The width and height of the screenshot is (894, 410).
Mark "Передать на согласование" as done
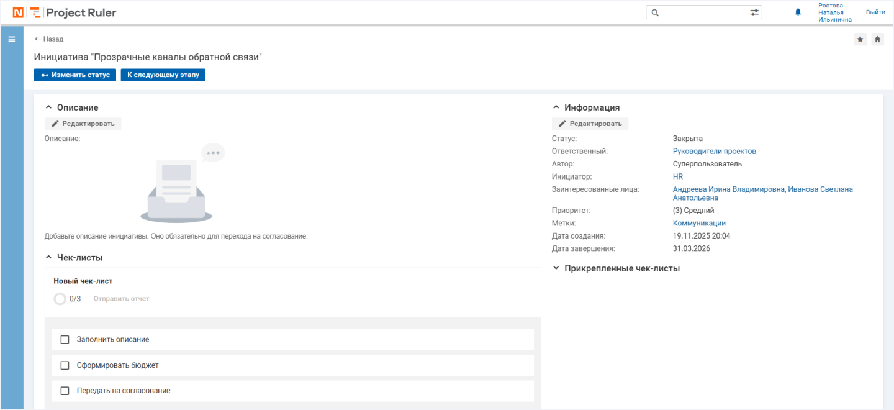pos(65,391)
